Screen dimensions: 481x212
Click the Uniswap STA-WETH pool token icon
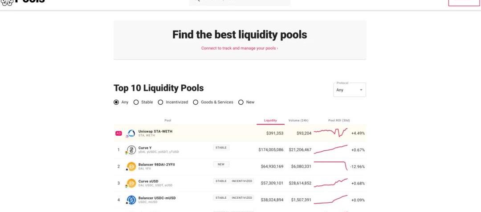[x=131, y=133]
